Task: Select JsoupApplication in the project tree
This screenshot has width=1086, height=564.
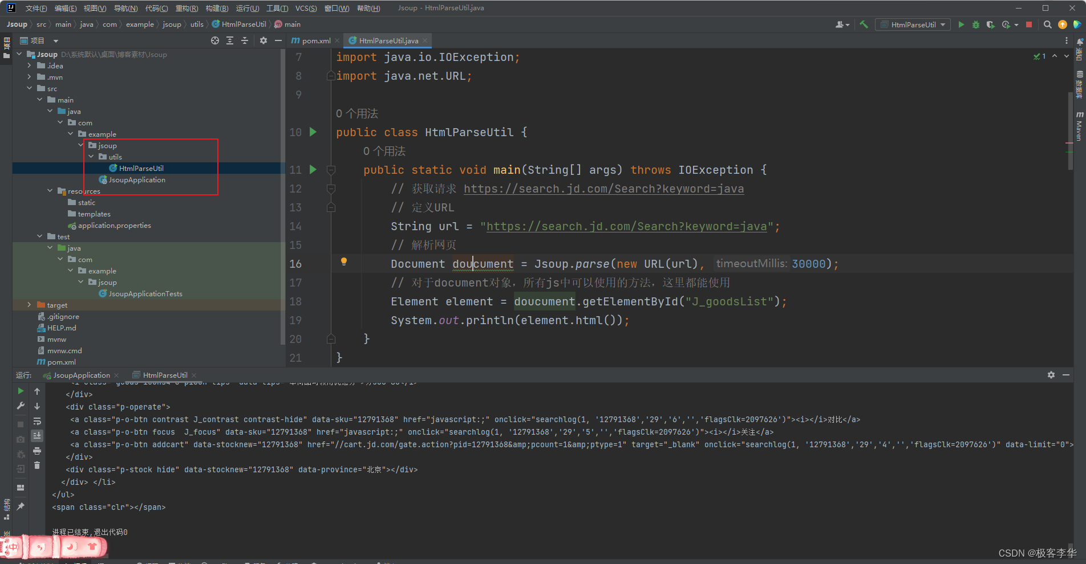Action: pyautogui.click(x=137, y=179)
